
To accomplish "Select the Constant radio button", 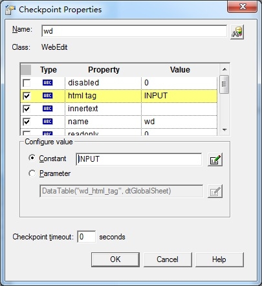I will 32,158.
